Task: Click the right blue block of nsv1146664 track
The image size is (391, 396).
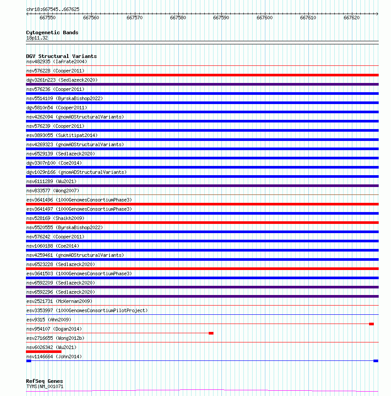Action: (x=376, y=361)
